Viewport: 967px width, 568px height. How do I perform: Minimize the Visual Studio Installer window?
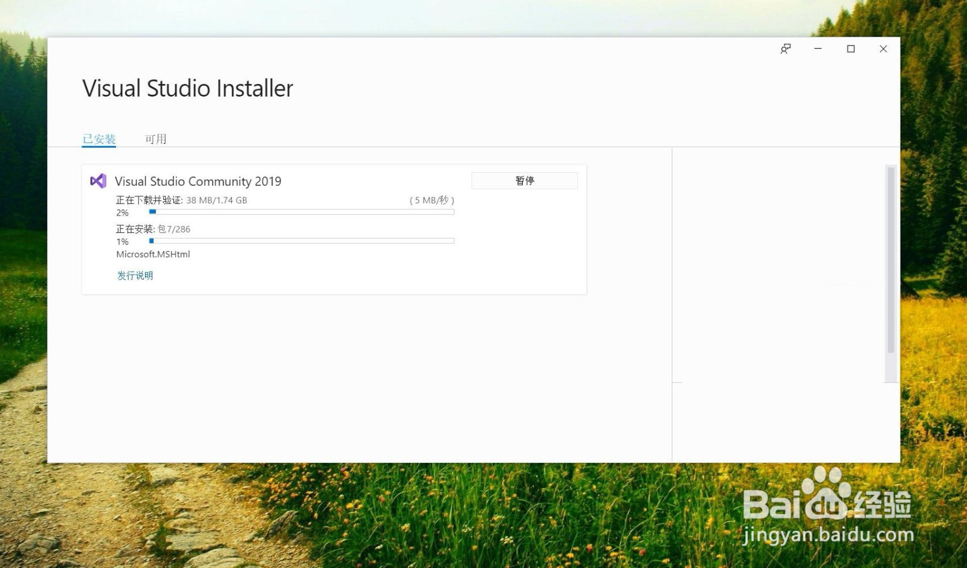(818, 49)
